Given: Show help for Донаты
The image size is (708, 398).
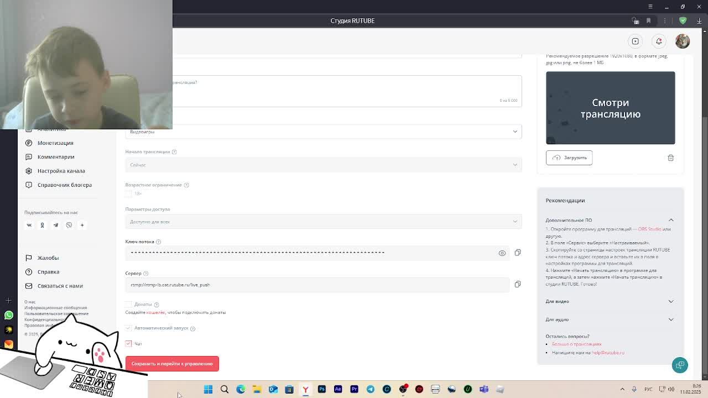Looking at the screenshot, I should tap(157, 305).
